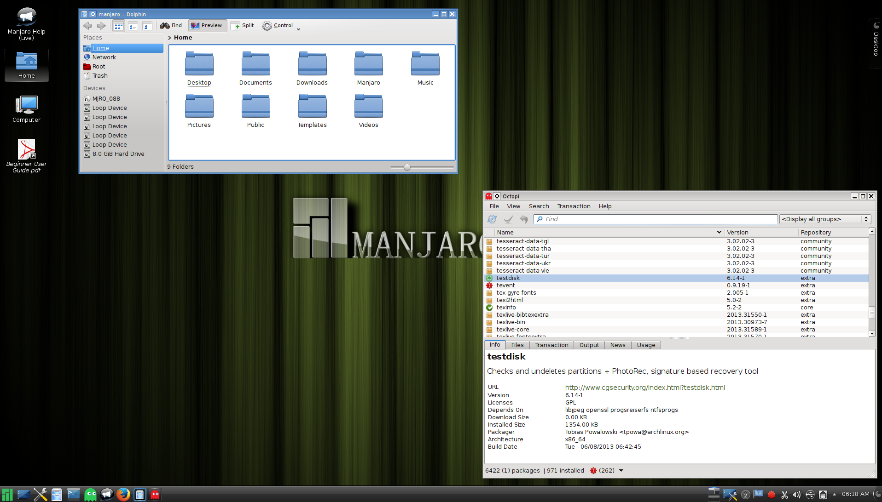Viewport: 882px width, 502px height.
Task: Launch terminal from the taskbar
Action: click(x=74, y=495)
